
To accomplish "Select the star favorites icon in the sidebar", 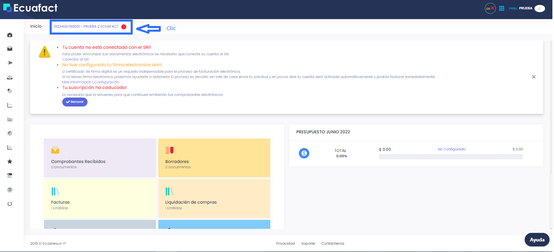I will [x=9, y=161].
